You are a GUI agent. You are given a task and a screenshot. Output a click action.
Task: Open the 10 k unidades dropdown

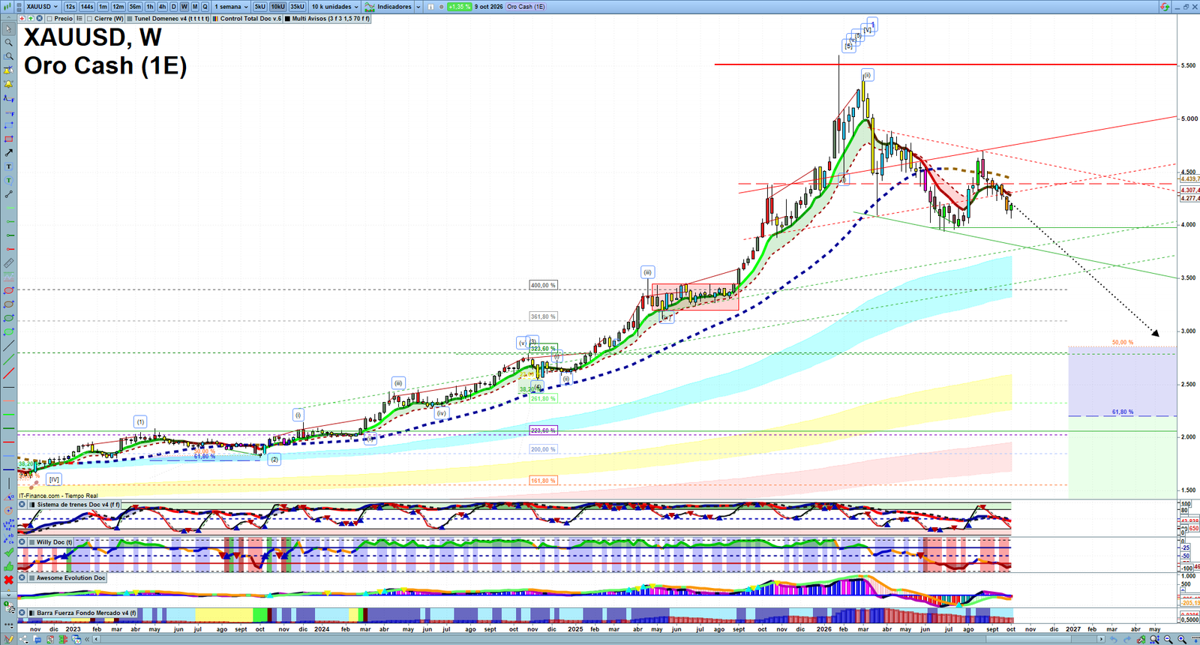point(335,7)
